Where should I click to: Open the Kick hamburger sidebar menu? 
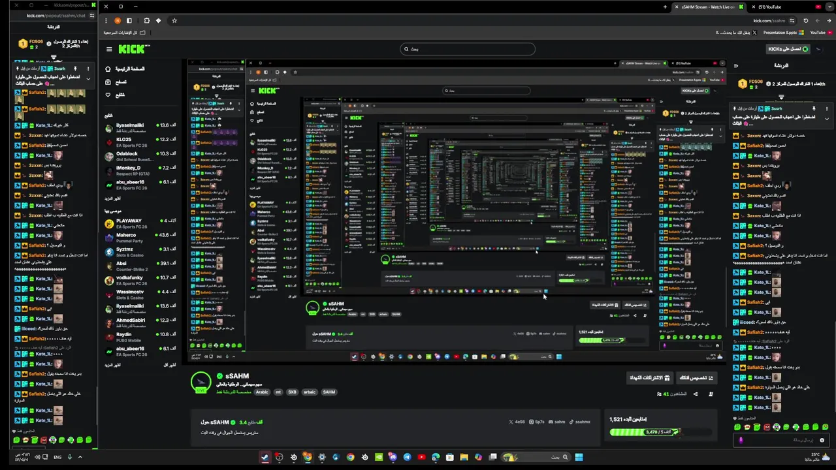[x=109, y=49]
